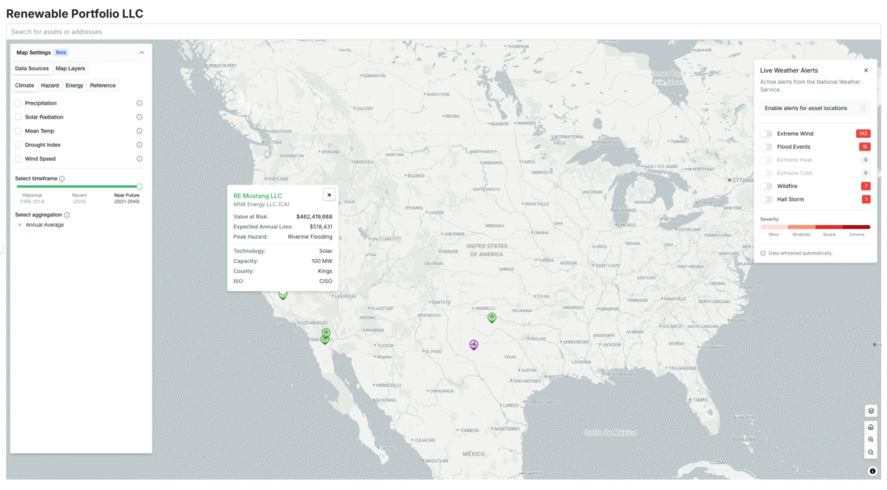Screen dimensions: 887x490
Task: Click the map layers stack icon
Action: click(x=871, y=410)
